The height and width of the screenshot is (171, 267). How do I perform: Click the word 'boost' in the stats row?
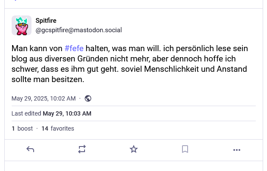[x=25, y=128]
